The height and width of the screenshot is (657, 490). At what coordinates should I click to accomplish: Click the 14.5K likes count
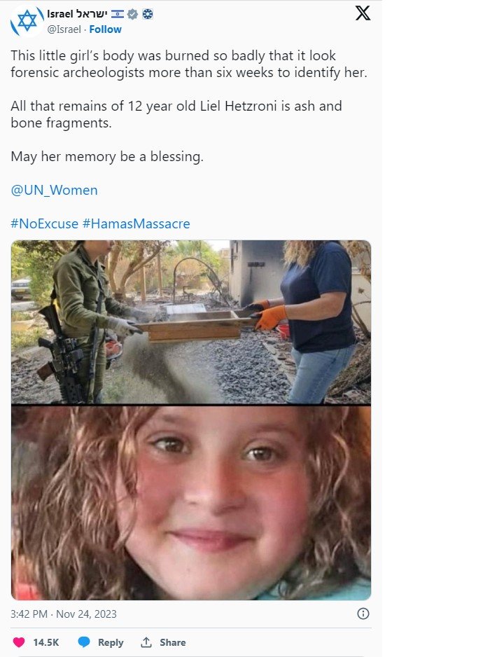click(46, 642)
